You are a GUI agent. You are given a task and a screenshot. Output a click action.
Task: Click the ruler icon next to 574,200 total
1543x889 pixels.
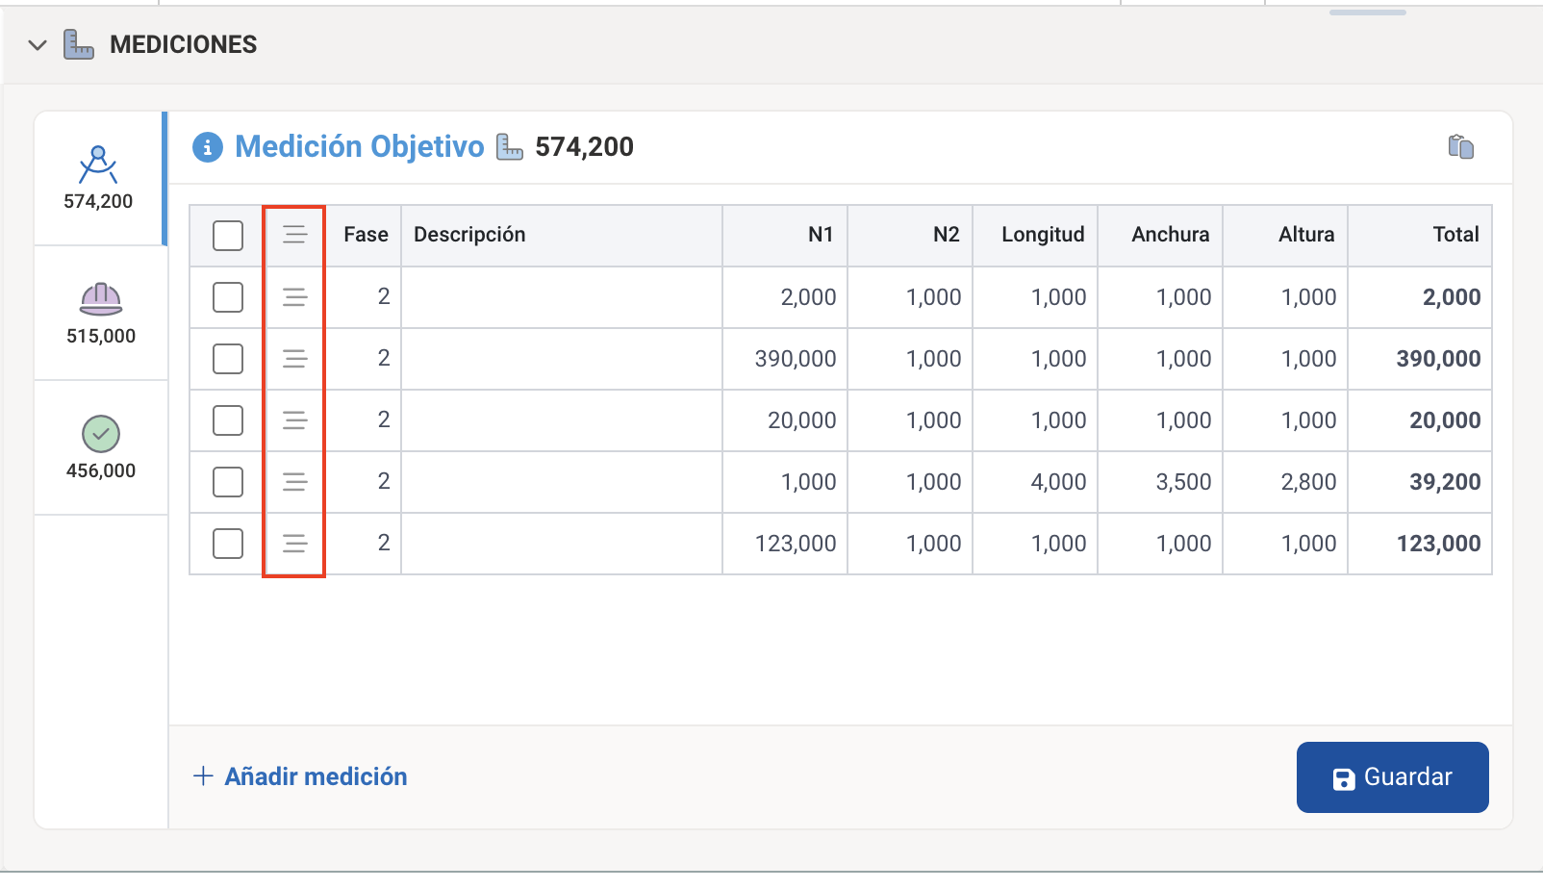point(509,147)
